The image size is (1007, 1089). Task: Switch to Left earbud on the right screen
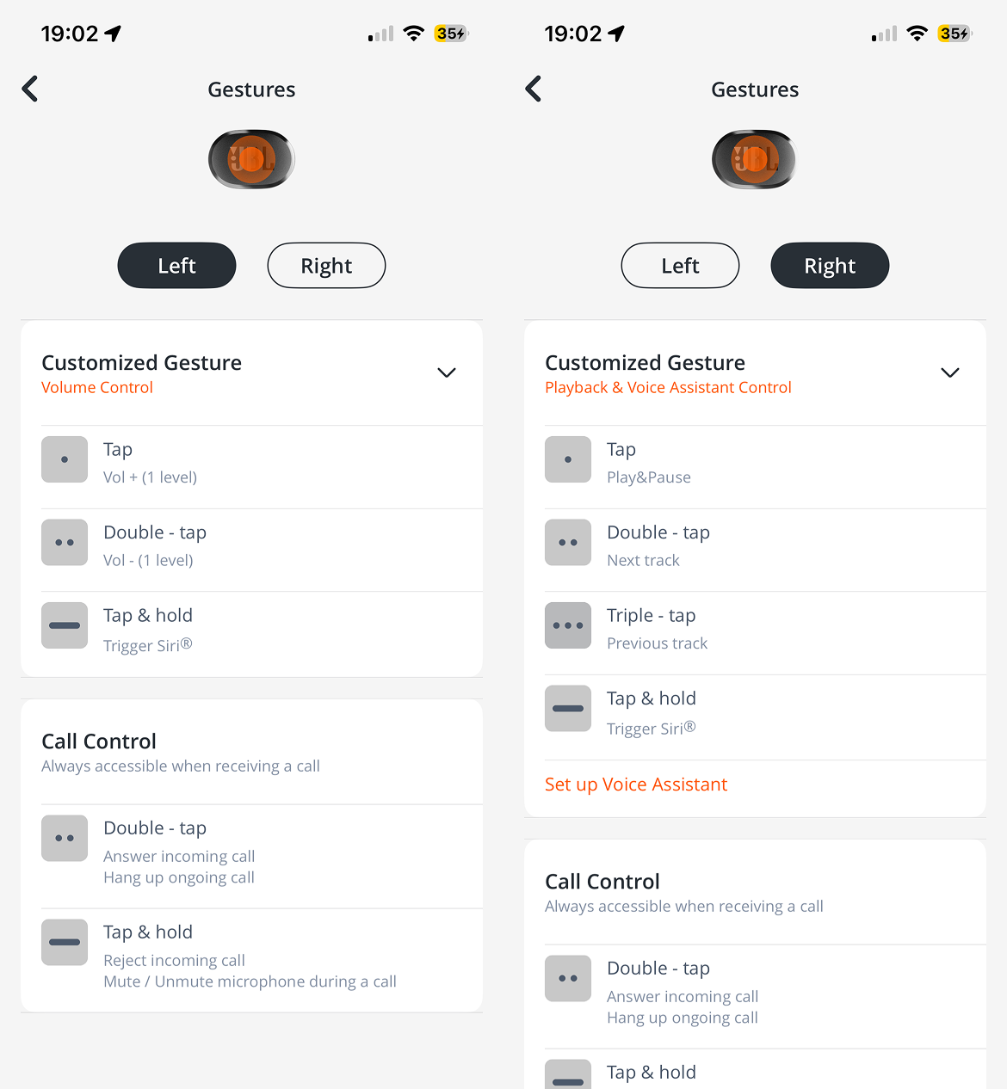point(680,266)
